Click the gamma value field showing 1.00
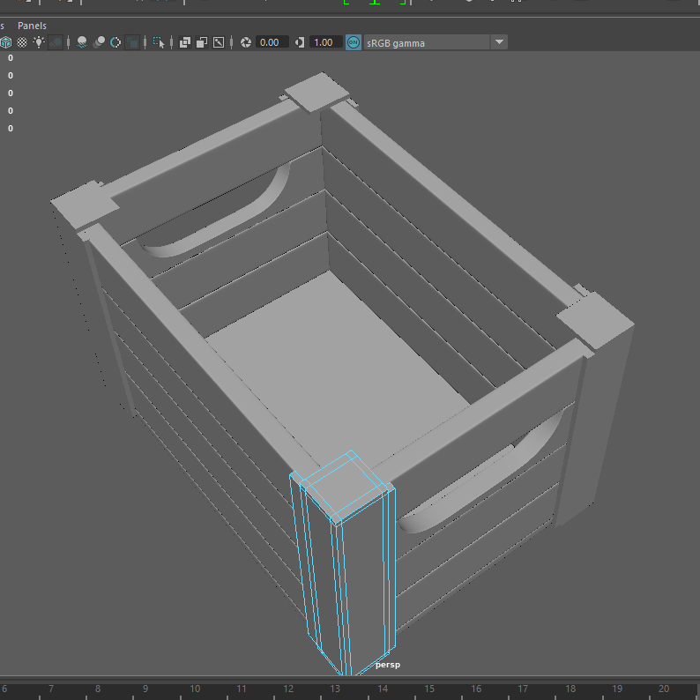Image resolution: width=700 pixels, height=700 pixels. pos(324,42)
